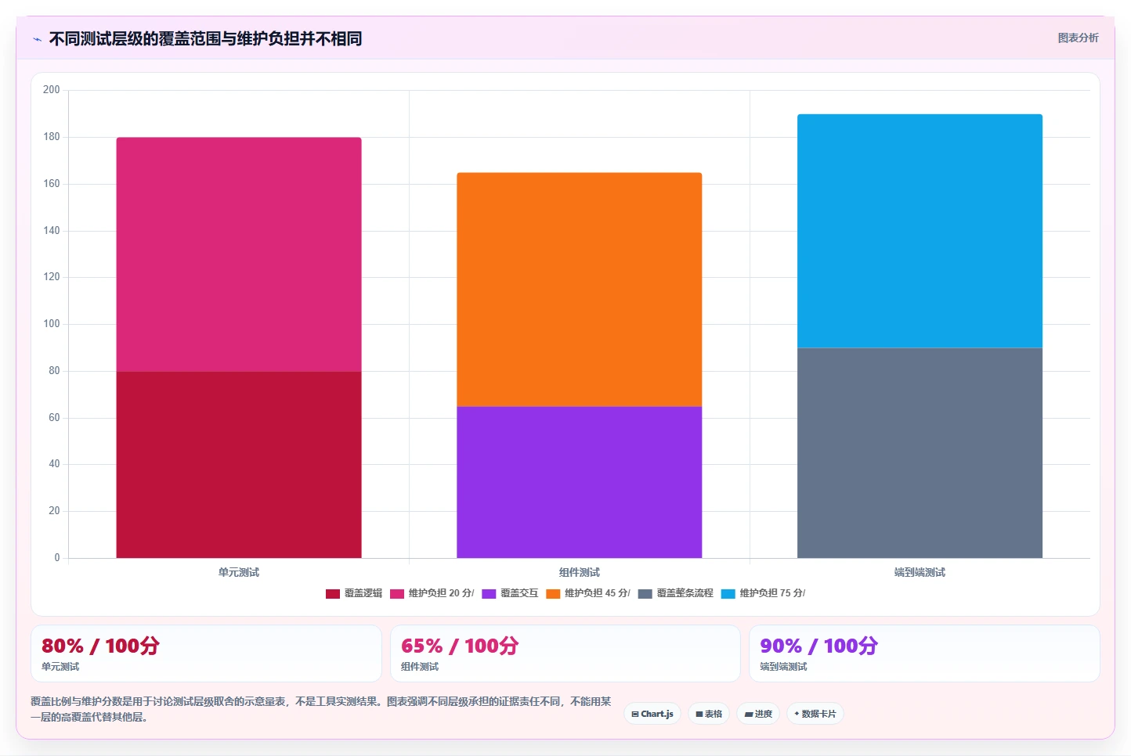Viewport: 1131px width, 756px height.
Task: Click the pink bar segment of 单元测试
Action: pos(239,254)
